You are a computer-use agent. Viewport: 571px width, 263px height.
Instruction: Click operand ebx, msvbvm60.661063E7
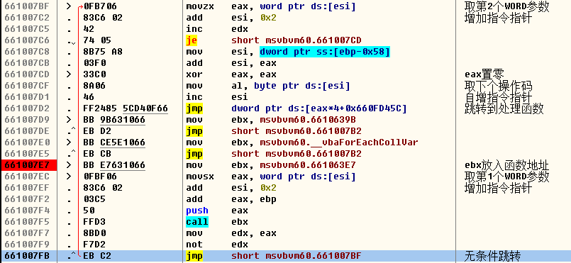coord(294,165)
